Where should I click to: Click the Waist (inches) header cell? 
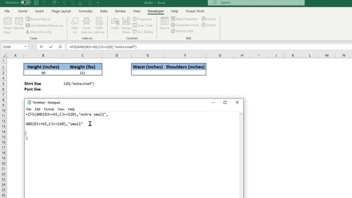pos(148,67)
